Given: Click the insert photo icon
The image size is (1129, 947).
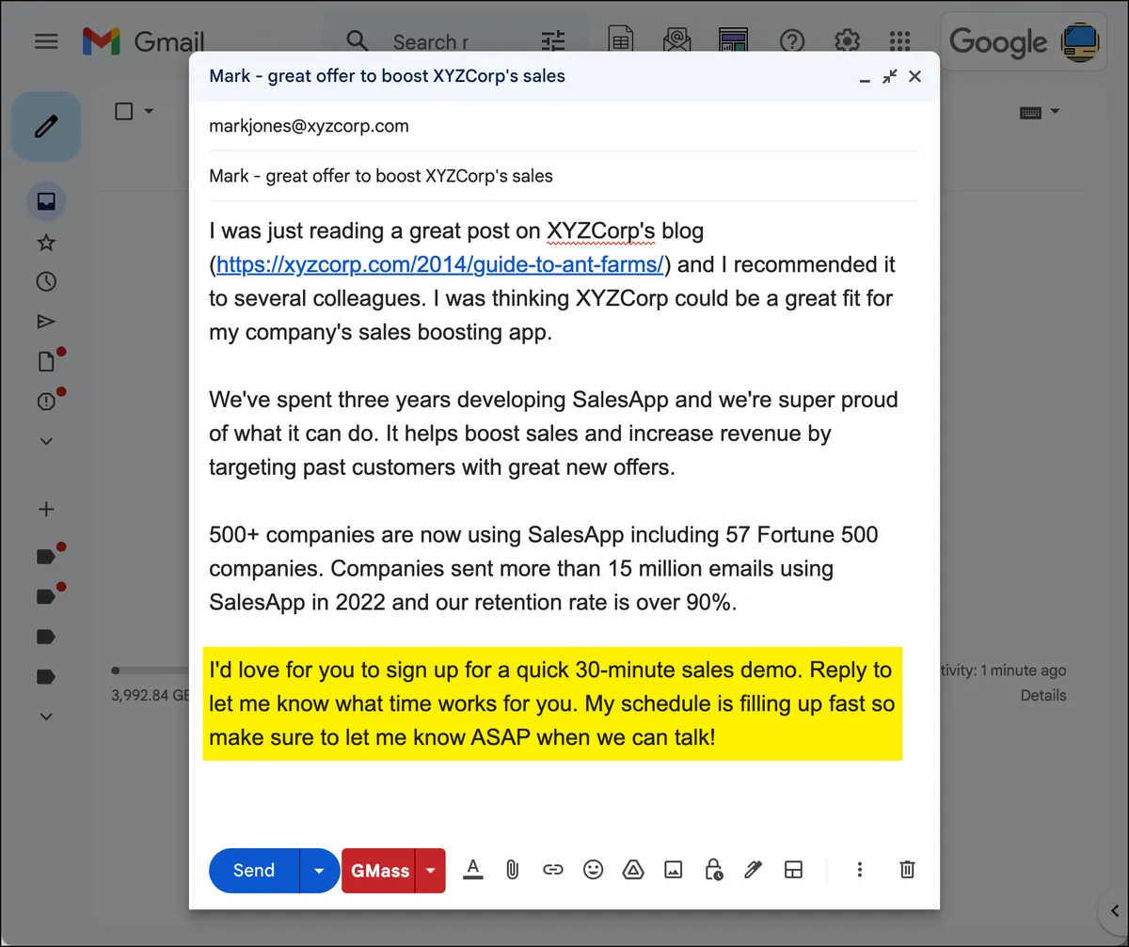Looking at the screenshot, I should (673, 870).
